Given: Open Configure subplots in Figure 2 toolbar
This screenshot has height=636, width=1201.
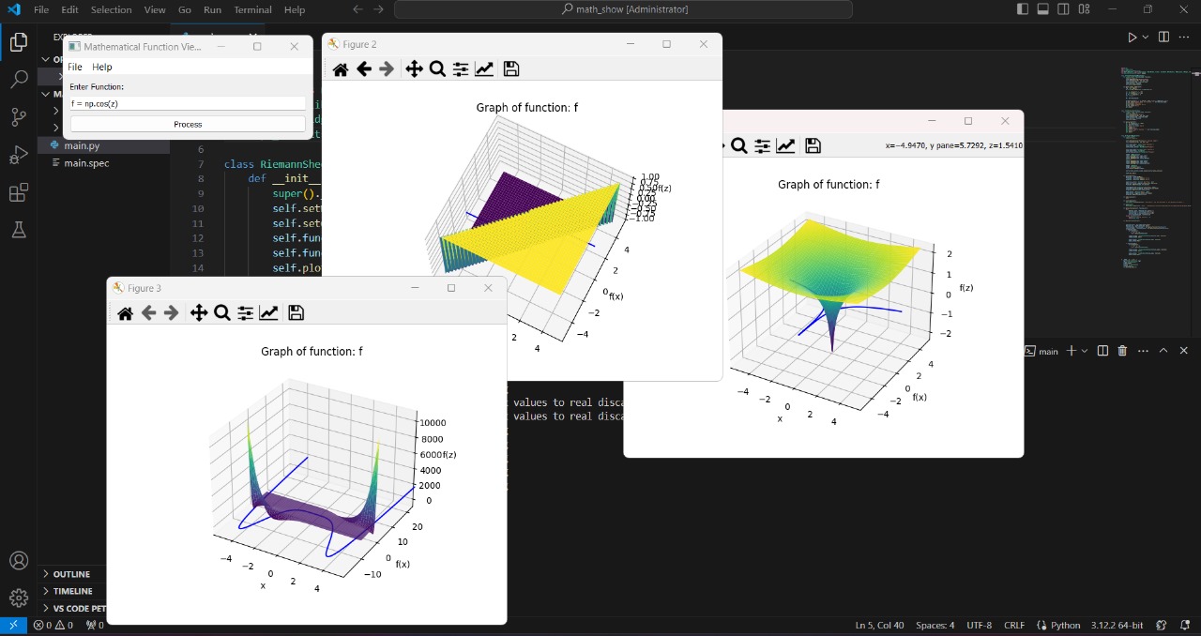Looking at the screenshot, I should [x=461, y=68].
